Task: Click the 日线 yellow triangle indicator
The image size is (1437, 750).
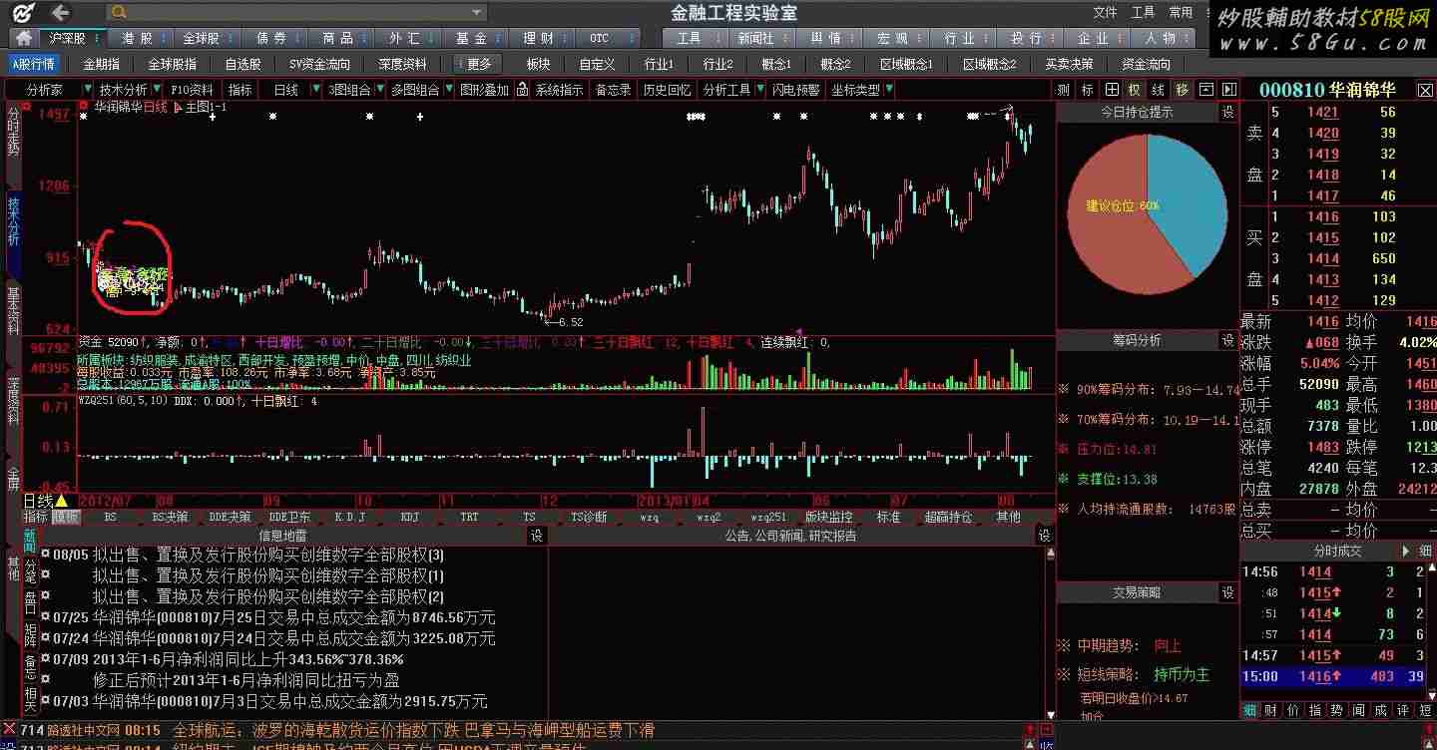Action: click(x=61, y=501)
